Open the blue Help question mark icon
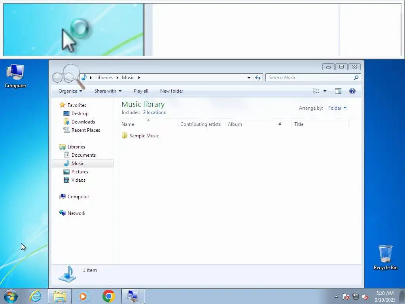The image size is (405, 304). click(x=352, y=91)
